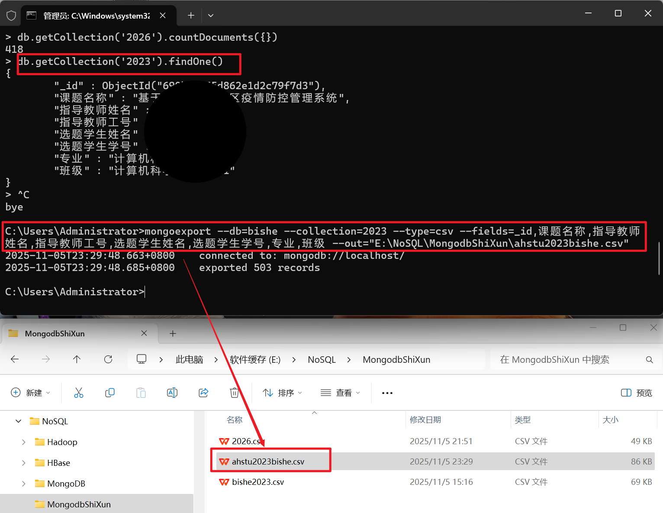Expand the chevron after NoSQL in the breadcrumb
Image resolution: width=663 pixels, height=513 pixels.
[349, 360]
